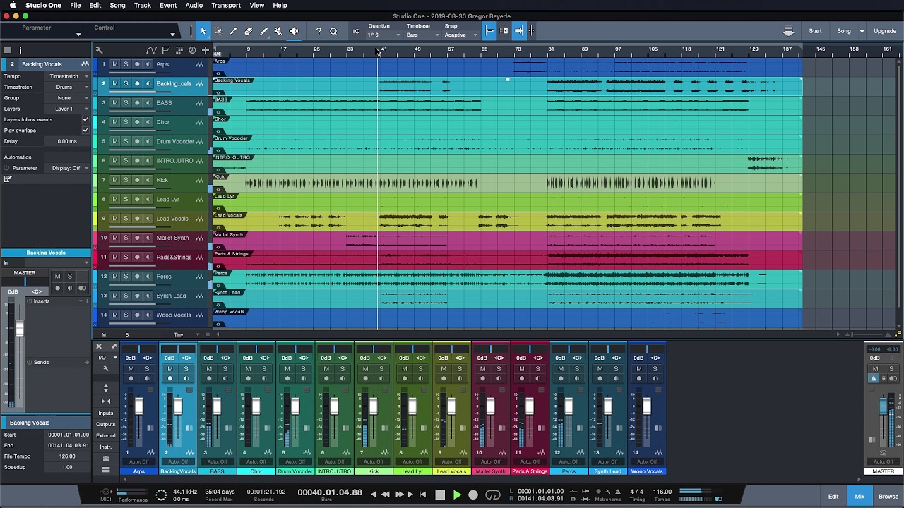Open the Song page dropdown arrow

click(862, 31)
